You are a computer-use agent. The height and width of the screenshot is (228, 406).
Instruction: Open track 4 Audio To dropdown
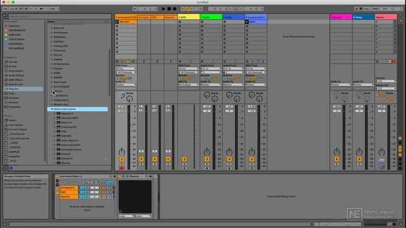(x=233, y=85)
